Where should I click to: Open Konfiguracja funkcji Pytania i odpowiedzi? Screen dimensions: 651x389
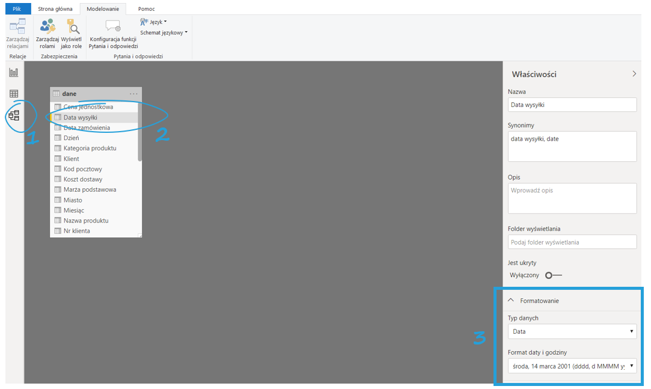(113, 34)
